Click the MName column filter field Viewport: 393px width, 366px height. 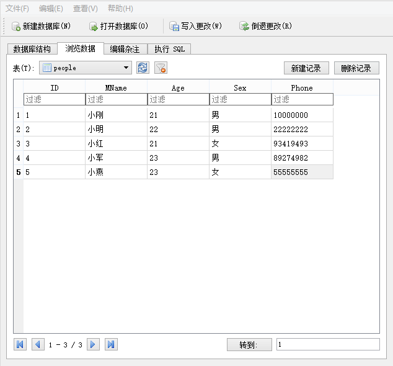(x=117, y=99)
